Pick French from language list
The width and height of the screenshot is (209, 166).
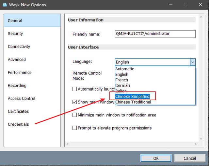155,80
